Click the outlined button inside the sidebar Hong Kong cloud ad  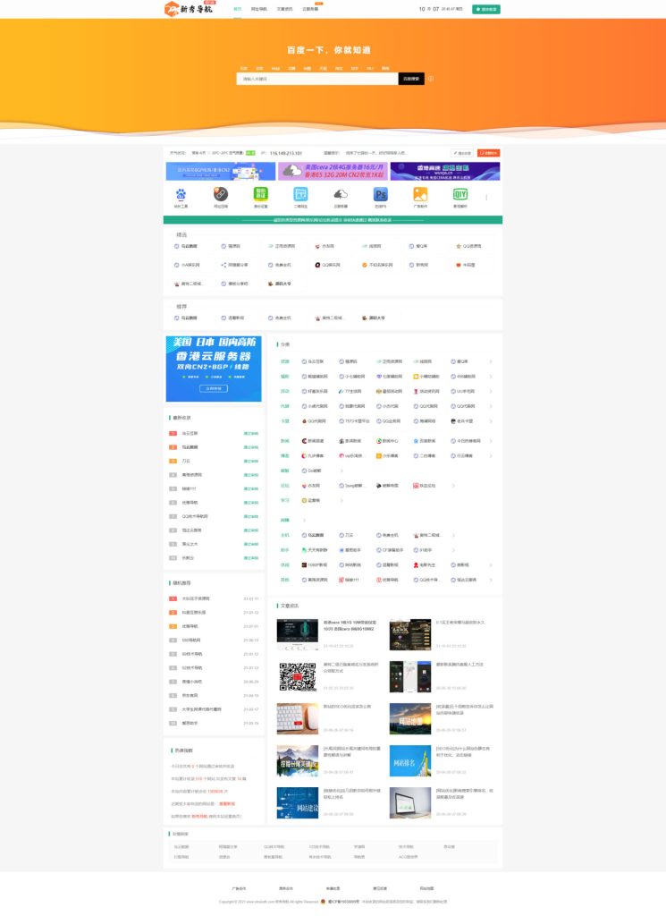(x=214, y=388)
